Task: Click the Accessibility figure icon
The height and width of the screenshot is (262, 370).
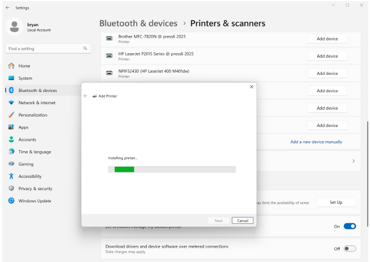Action: [x=11, y=176]
